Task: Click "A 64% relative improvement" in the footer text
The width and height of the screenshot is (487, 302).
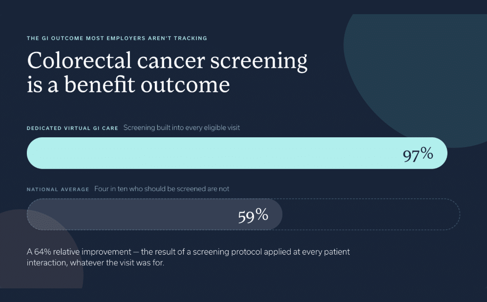Action: (x=79, y=252)
